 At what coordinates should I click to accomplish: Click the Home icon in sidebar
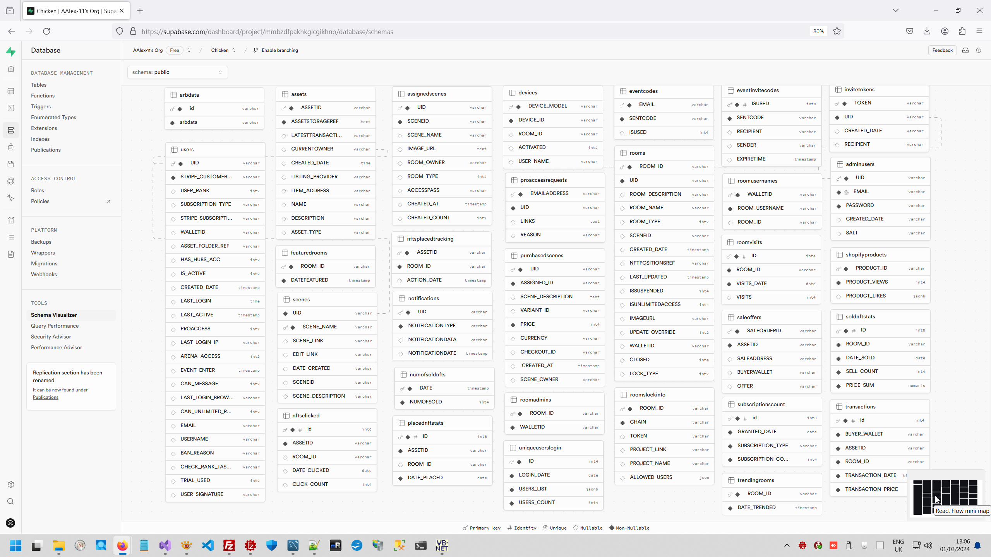pos(11,69)
